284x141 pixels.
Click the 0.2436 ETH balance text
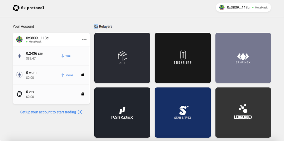pos(35,54)
